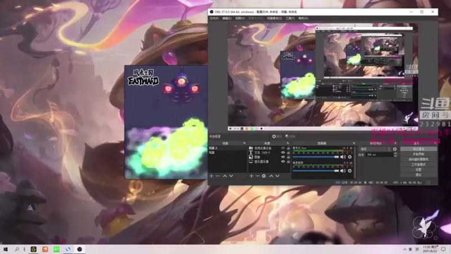Mute the 麦克风/Aux speaker icon

343,157
